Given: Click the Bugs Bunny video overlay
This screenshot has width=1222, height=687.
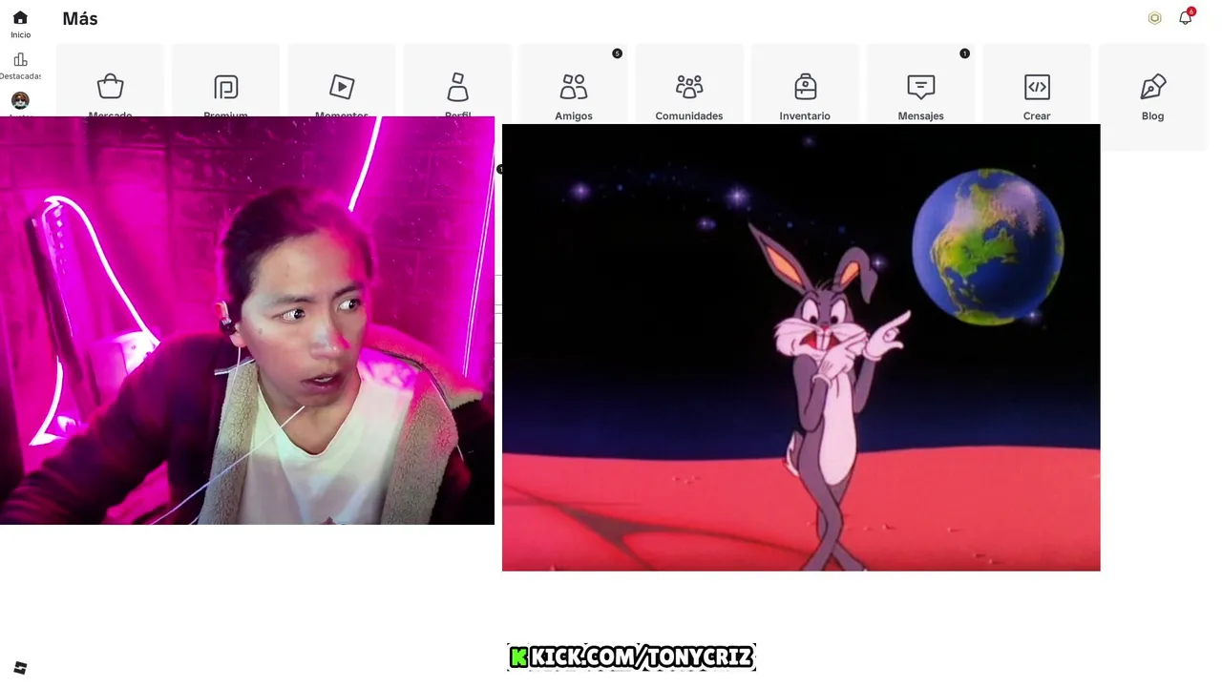Looking at the screenshot, I should click(x=801, y=347).
